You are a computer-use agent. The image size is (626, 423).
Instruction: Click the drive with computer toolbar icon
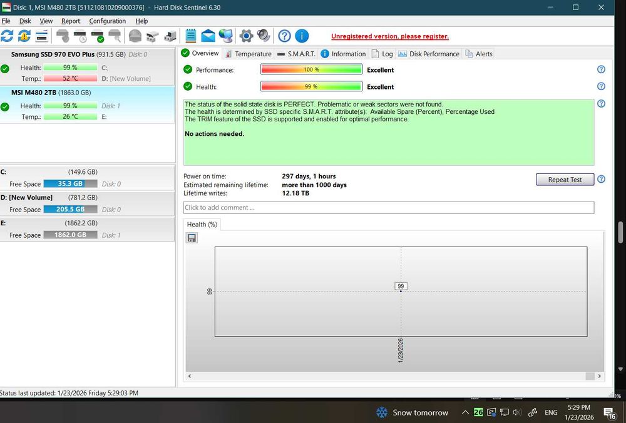[170, 36]
